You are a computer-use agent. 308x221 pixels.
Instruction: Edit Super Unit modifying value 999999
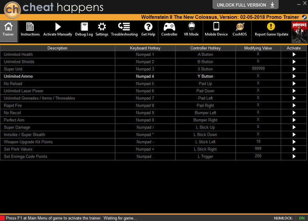pyautogui.click(x=258, y=68)
